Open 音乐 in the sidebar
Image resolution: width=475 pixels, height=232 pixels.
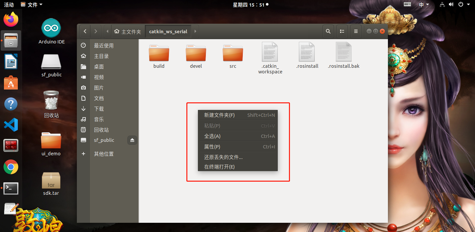coord(108,119)
